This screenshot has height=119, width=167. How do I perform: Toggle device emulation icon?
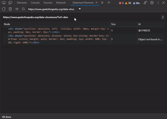(x=10, y=3)
